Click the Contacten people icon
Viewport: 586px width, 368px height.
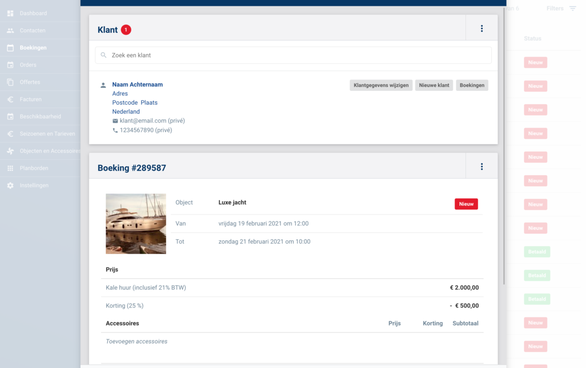(x=10, y=30)
